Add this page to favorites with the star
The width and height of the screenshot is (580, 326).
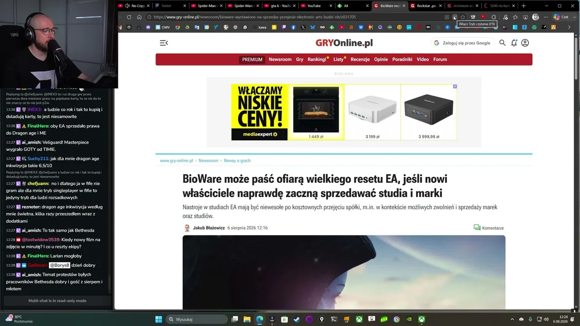463,17
